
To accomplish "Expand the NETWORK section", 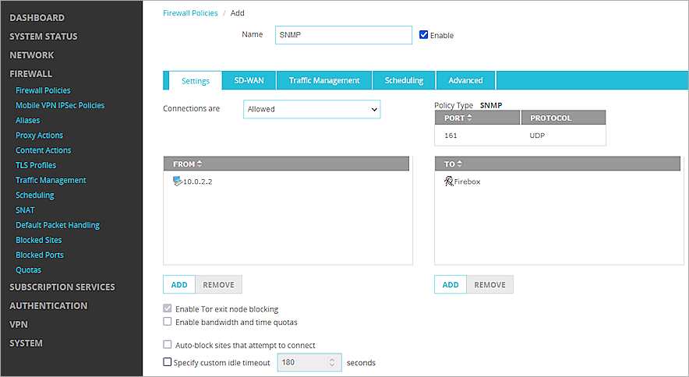I will click(x=32, y=55).
